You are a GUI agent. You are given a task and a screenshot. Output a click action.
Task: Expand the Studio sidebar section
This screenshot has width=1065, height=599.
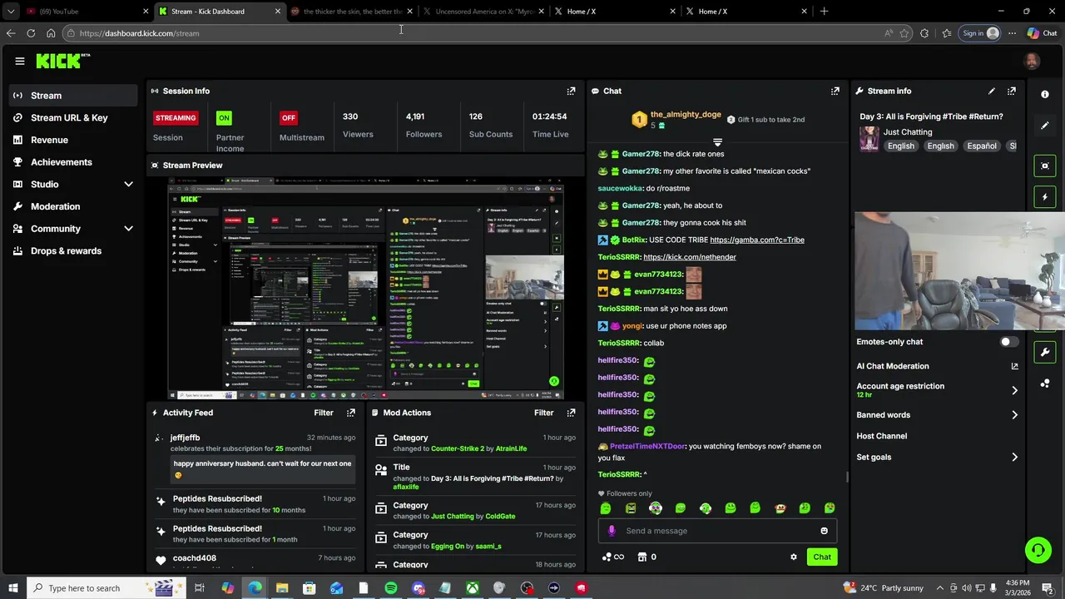coord(128,185)
